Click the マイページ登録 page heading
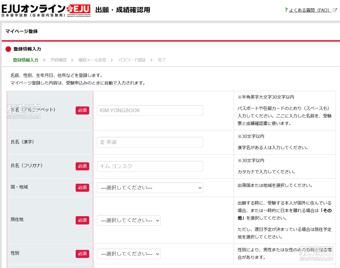 (21, 31)
